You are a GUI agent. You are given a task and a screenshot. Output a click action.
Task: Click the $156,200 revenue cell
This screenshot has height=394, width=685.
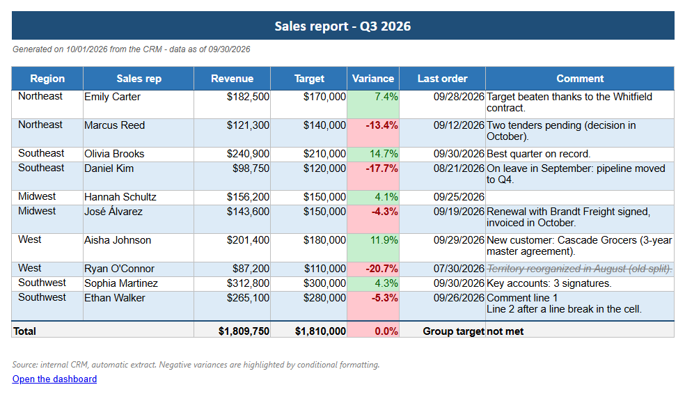point(232,198)
